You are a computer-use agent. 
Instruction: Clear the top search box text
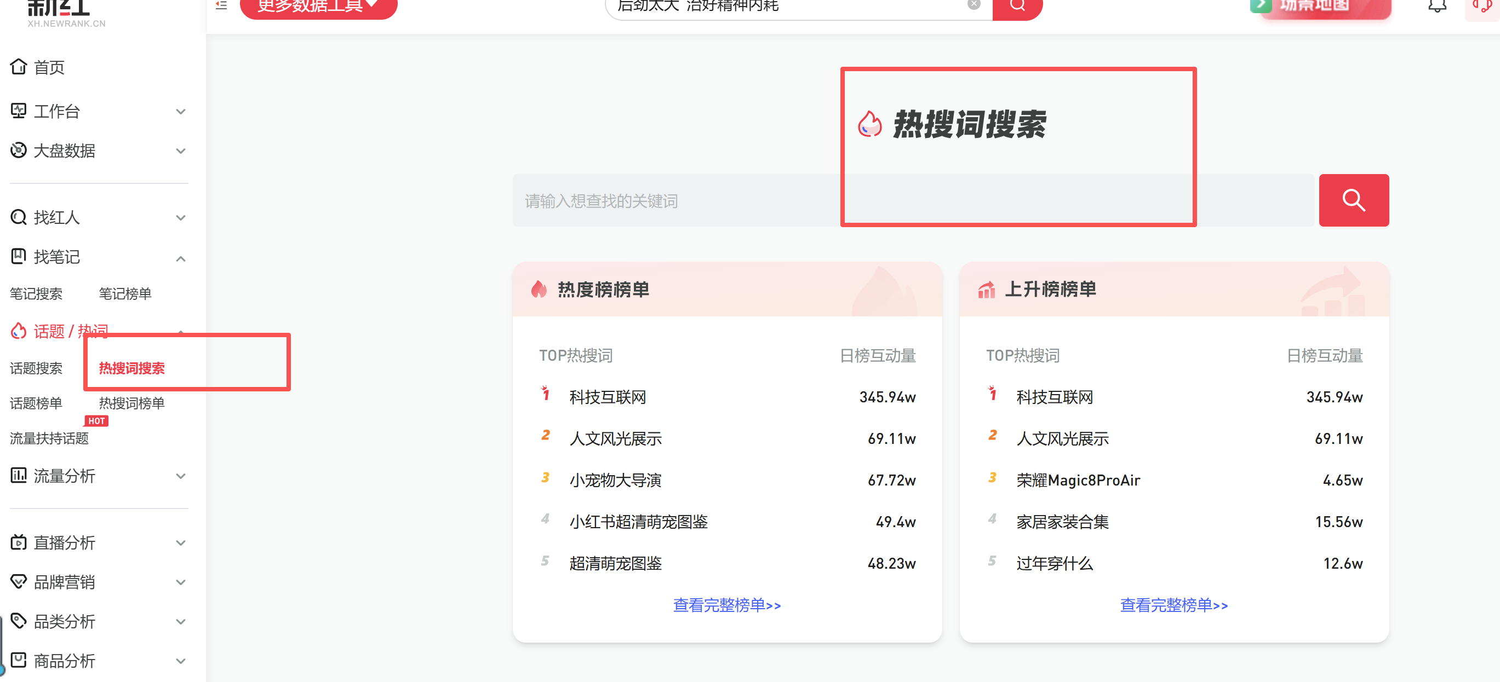[x=974, y=5]
